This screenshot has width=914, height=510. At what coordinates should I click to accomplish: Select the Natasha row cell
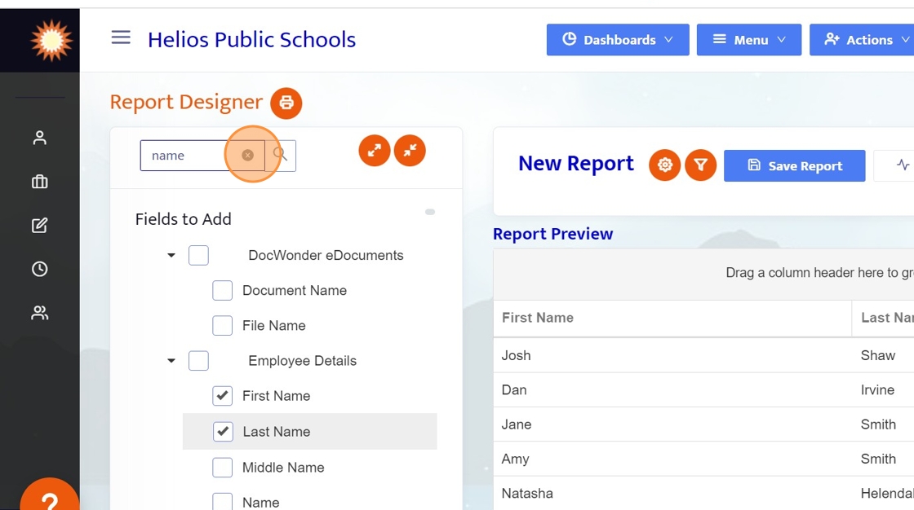672,493
